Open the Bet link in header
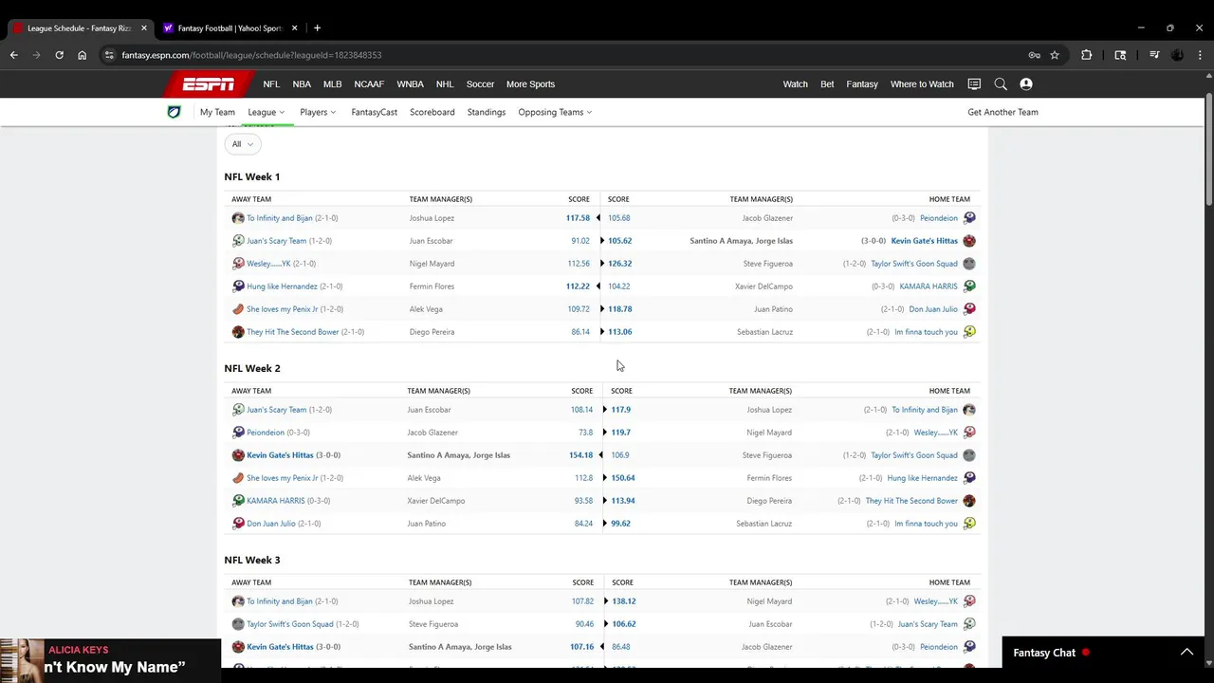Image resolution: width=1214 pixels, height=683 pixels. (x=827, y=84)
